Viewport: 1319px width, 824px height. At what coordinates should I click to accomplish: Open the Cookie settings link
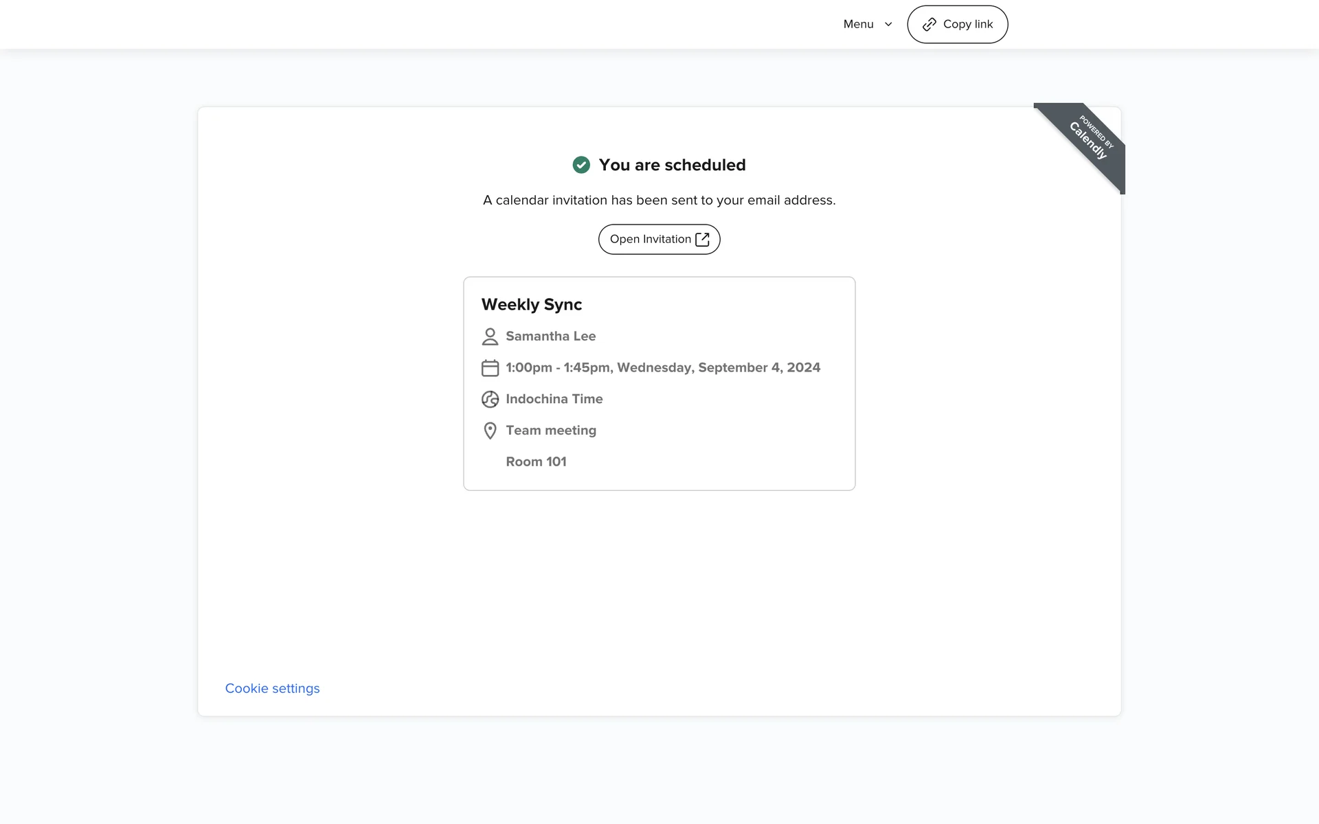point(272,688)
